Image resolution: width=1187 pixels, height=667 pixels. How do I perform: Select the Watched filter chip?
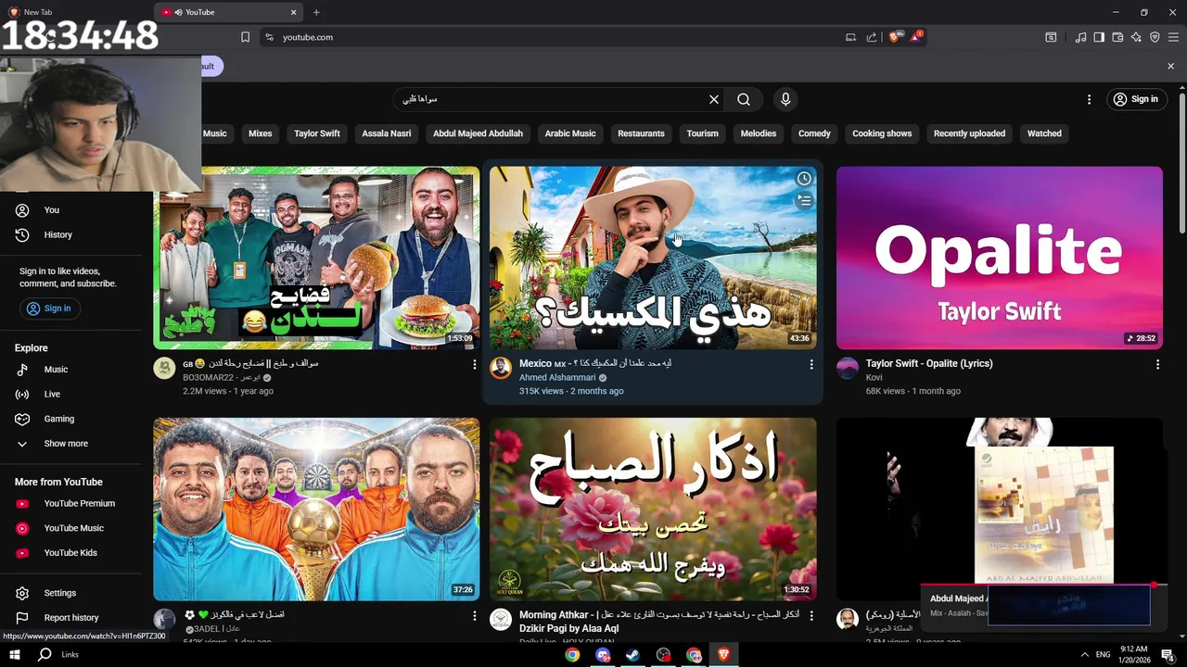click(1044, 133)
